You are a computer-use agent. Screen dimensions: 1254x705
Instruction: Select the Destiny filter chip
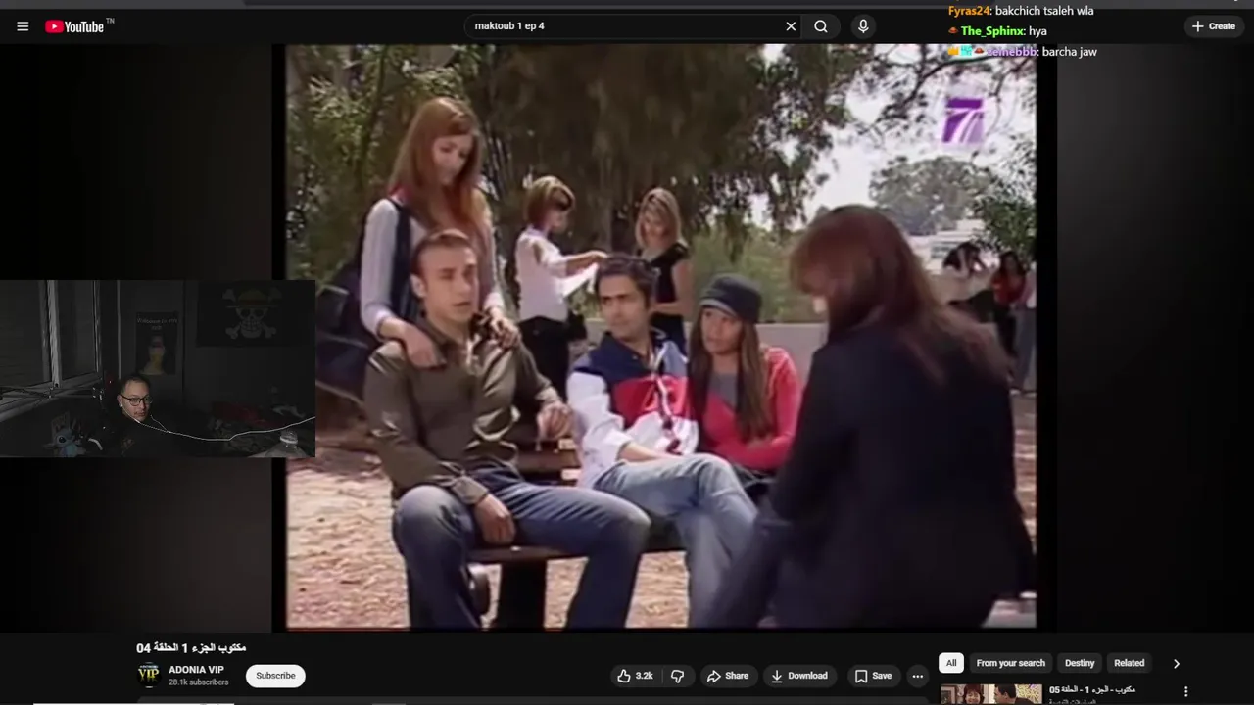click(x=1080, y=663)
